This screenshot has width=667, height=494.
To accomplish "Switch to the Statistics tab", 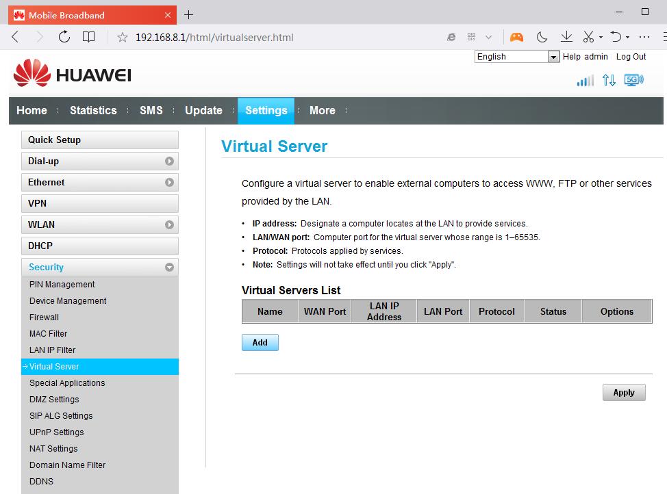I will [x=93, y=111].
